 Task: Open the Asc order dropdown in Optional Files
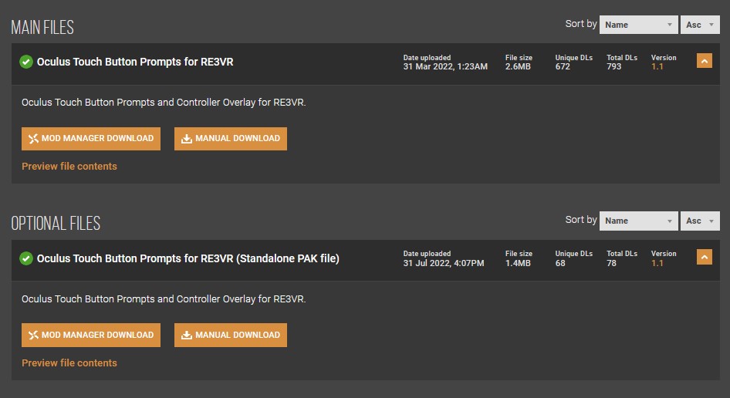pos(700,221)
